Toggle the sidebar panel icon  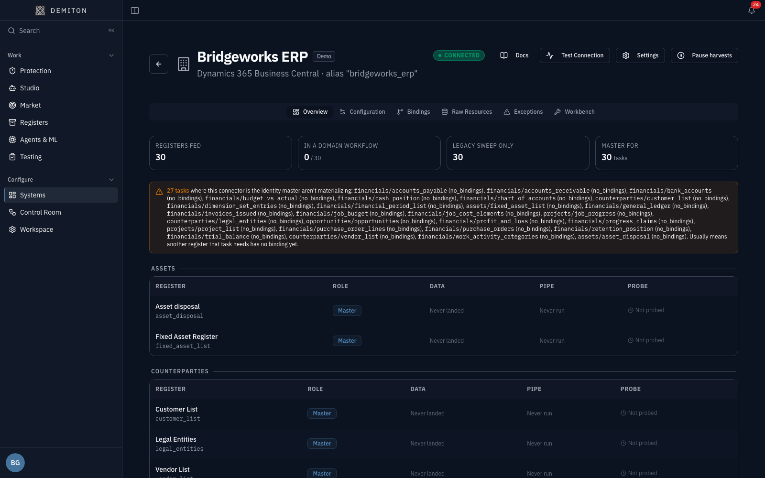pos(135,11)
